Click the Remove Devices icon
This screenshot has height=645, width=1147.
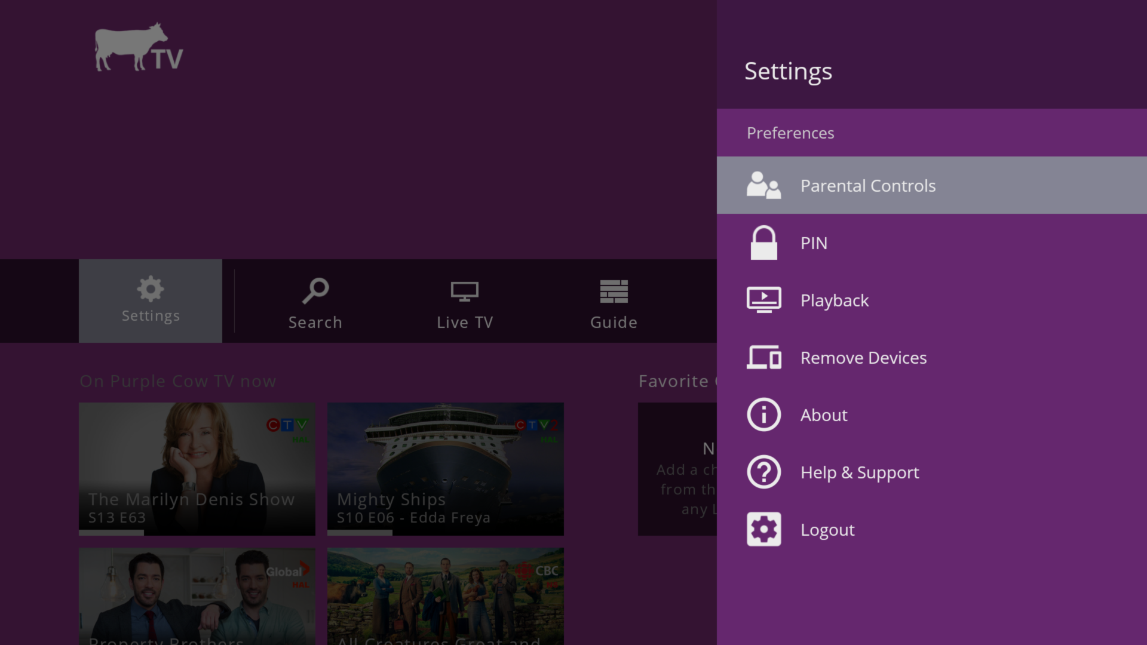click(763, 357)
